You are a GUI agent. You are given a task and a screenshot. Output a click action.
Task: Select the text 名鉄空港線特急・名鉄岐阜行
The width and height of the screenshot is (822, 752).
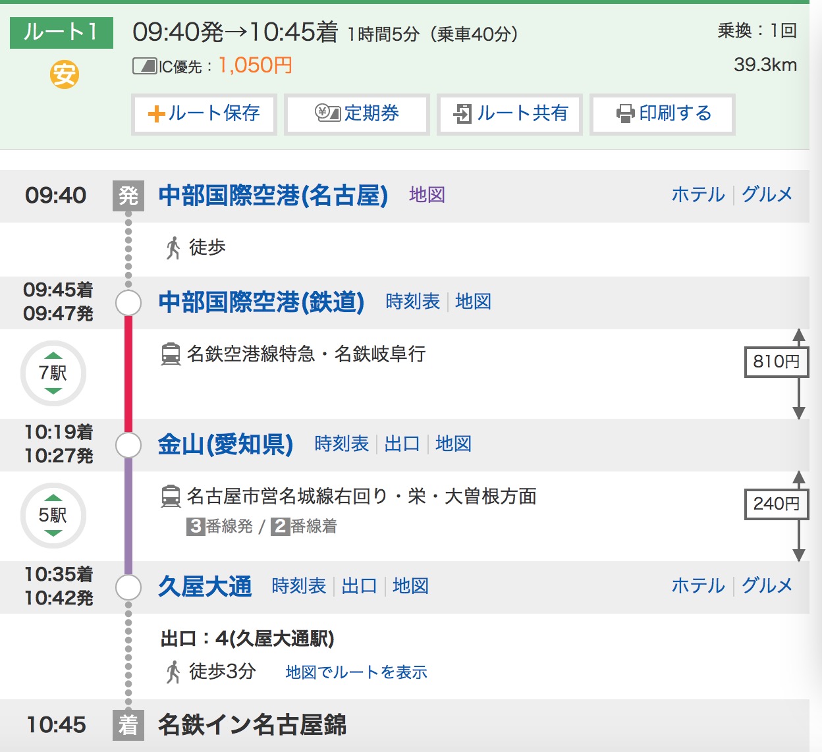click(x=306, y=354)
